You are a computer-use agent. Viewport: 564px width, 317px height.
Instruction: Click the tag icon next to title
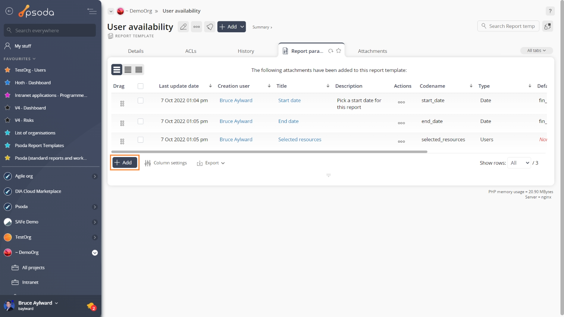(210, 27)
